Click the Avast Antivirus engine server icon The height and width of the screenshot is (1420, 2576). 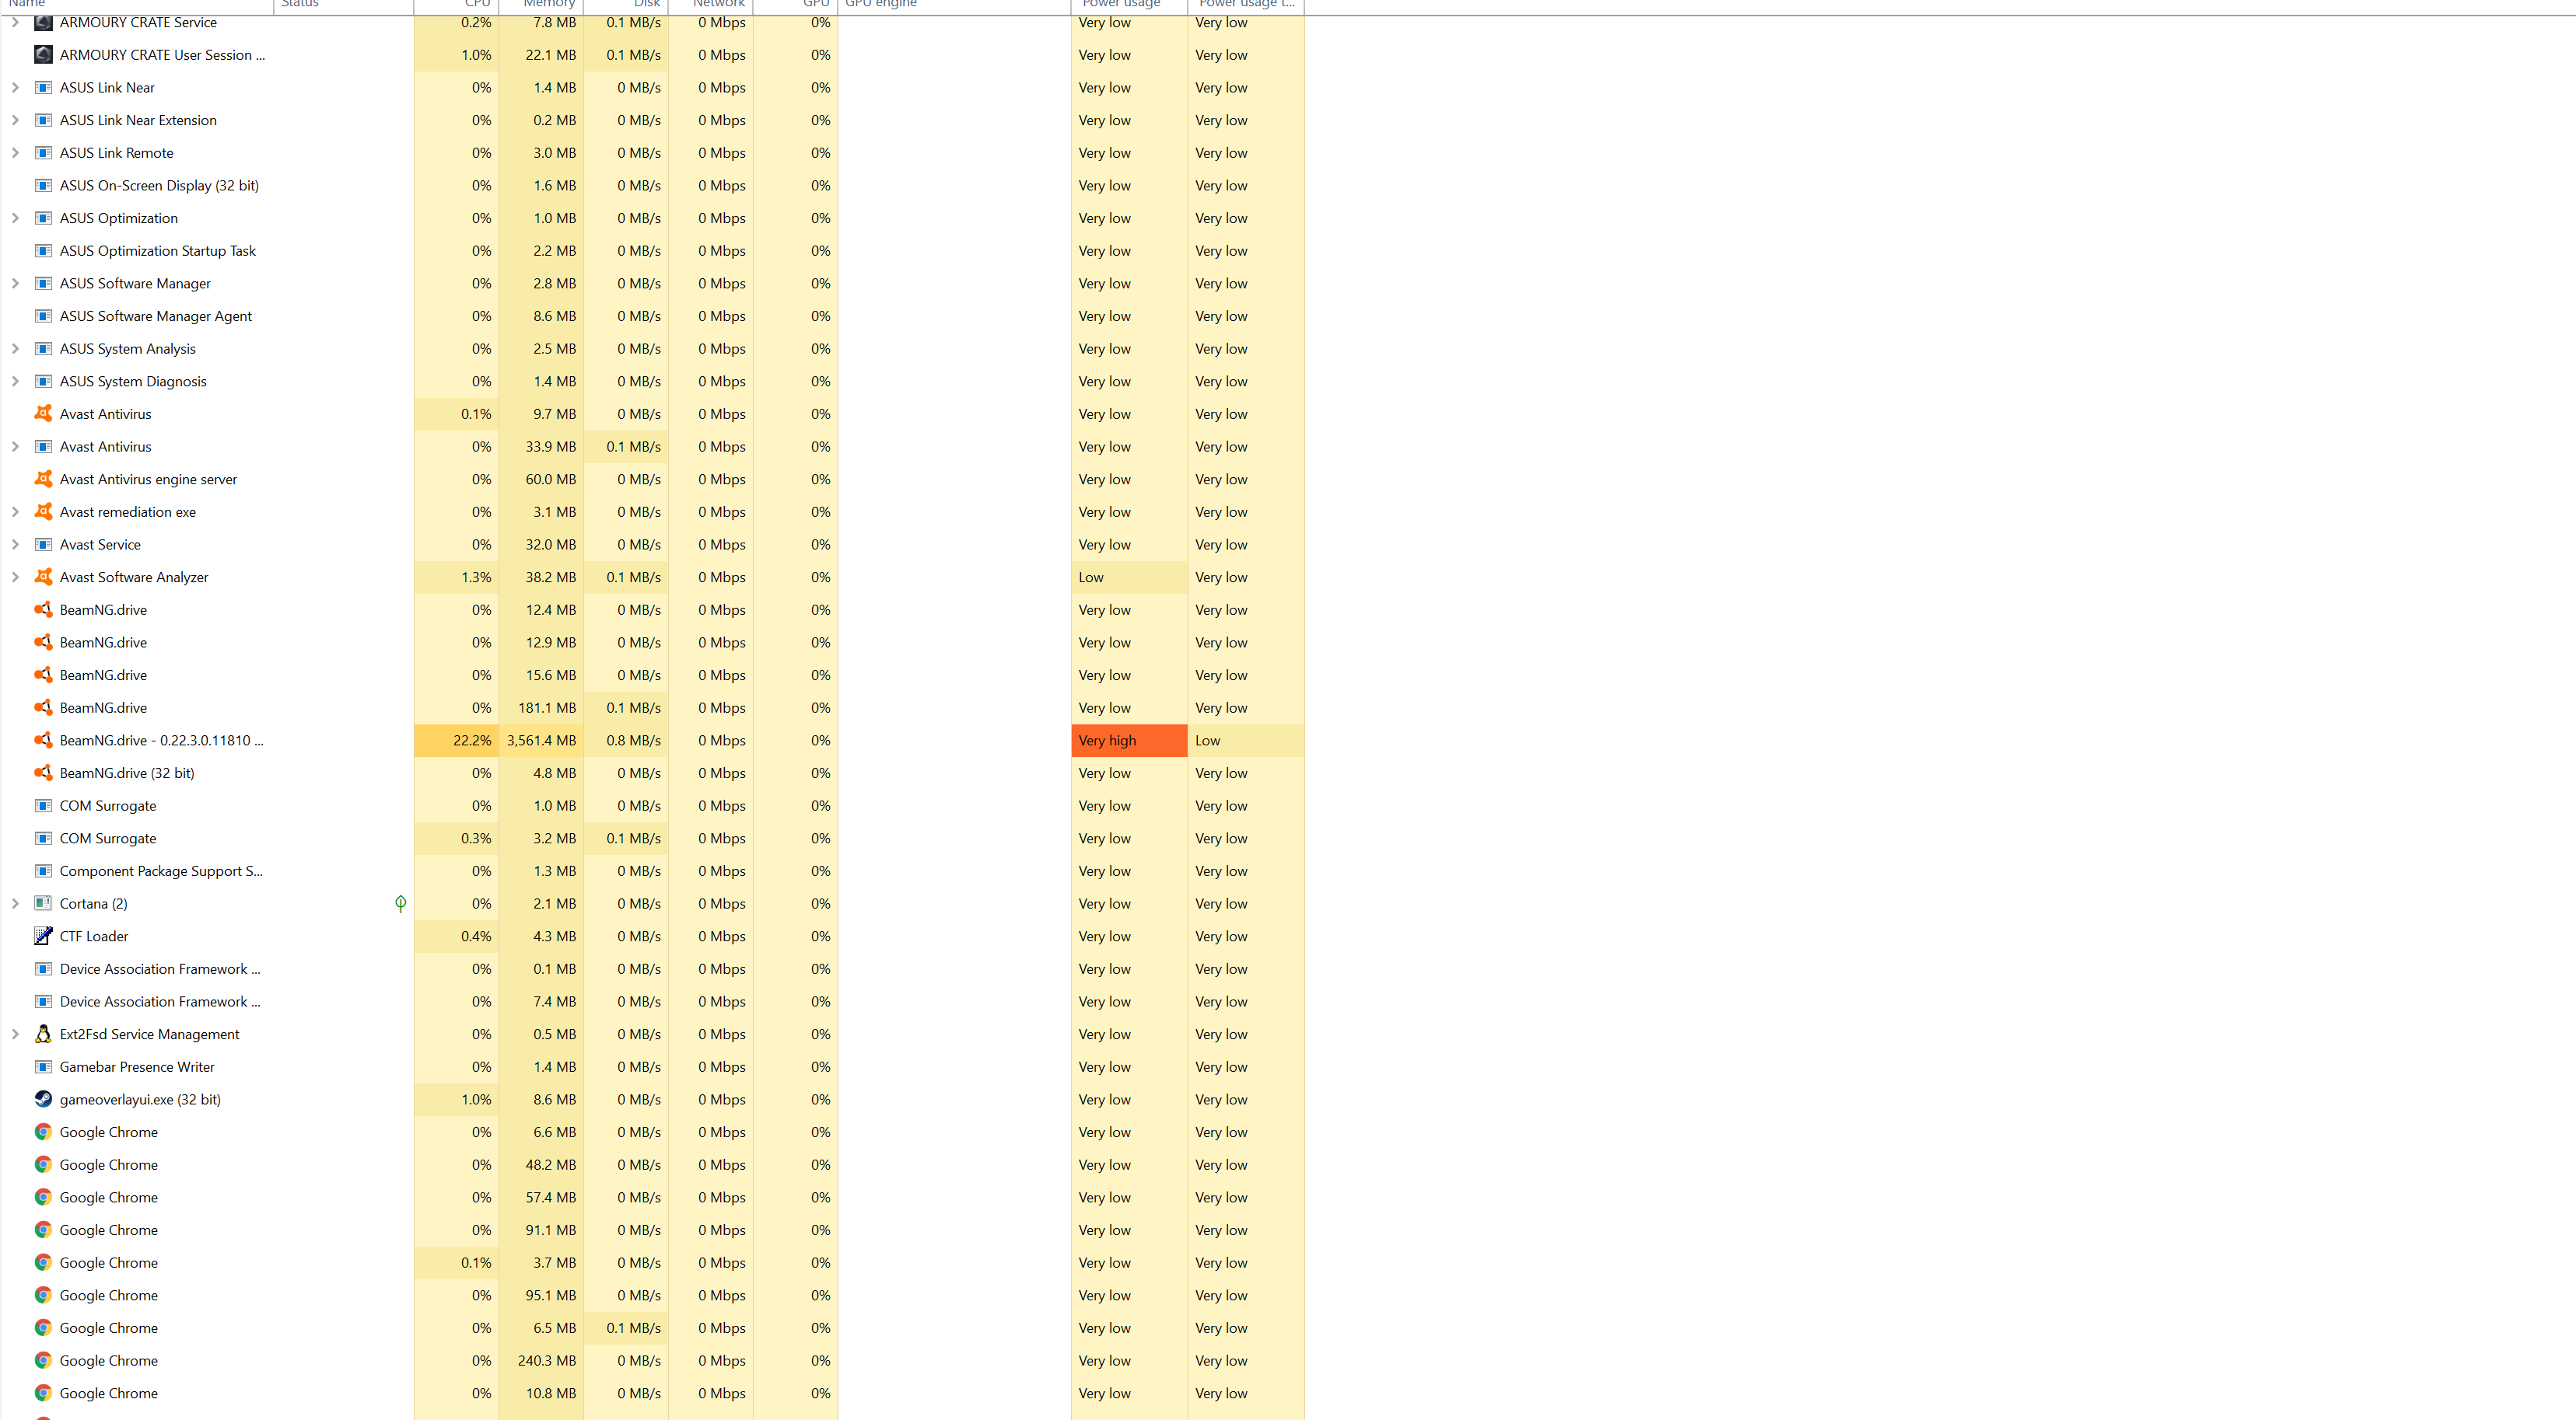[x=43, y=480]
